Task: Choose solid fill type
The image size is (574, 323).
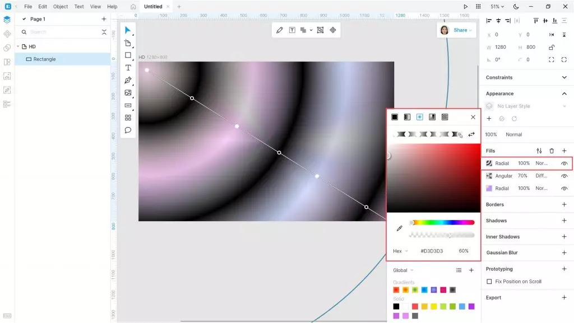Action: click(x=395, y=117)
